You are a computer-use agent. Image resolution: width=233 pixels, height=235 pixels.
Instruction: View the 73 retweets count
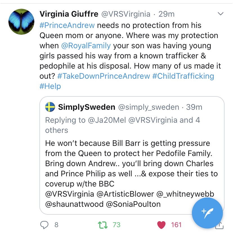tap(116, 225)
